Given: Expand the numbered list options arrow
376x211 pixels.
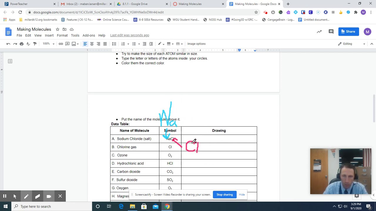Looking at the screenshot, I should (128, 44).
